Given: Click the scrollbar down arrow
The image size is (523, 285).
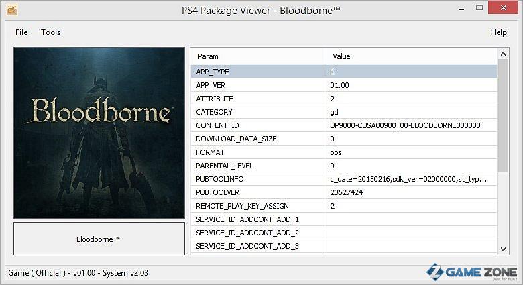Looking at the screenshot, I should (503, 249).
